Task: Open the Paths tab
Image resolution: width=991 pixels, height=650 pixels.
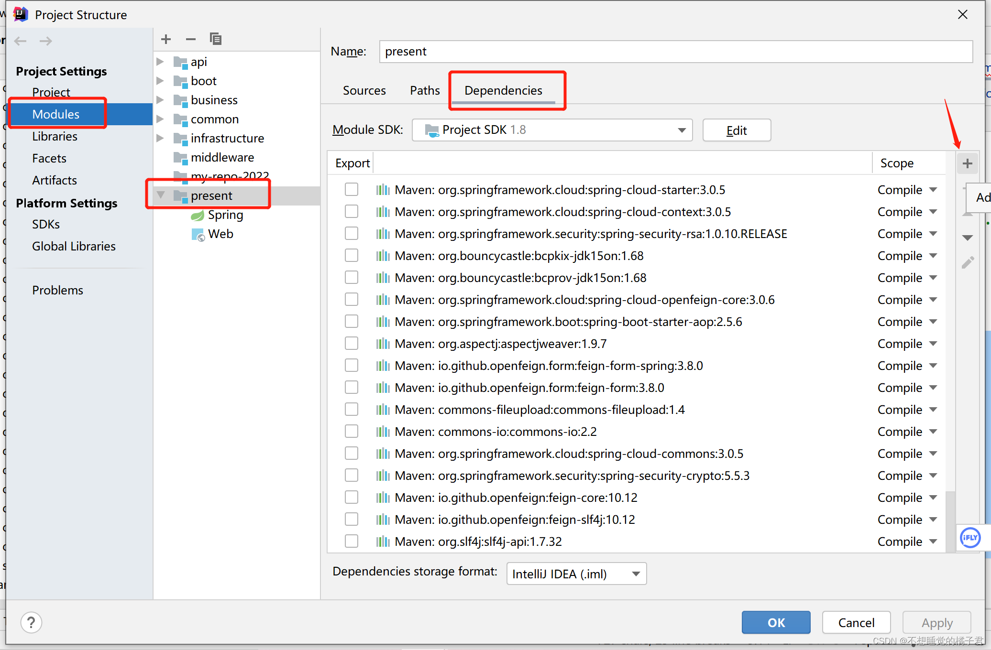Action: [x=425, y=90]
